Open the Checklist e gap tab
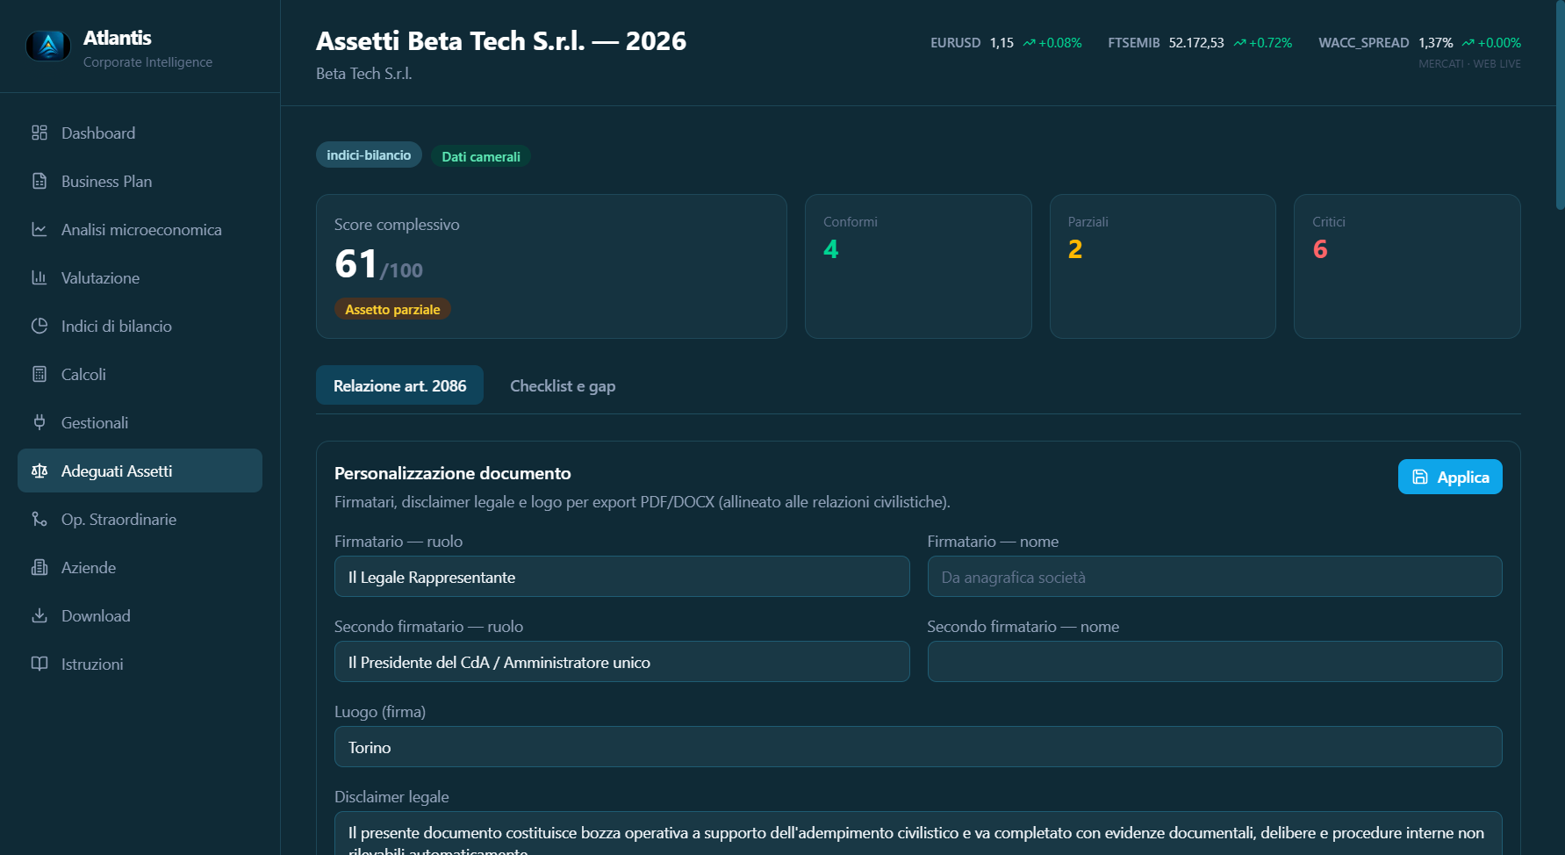The height and width of the screenshot is (855, 1565). (x=563, y=385)
